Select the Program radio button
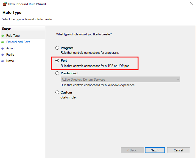 57,48
